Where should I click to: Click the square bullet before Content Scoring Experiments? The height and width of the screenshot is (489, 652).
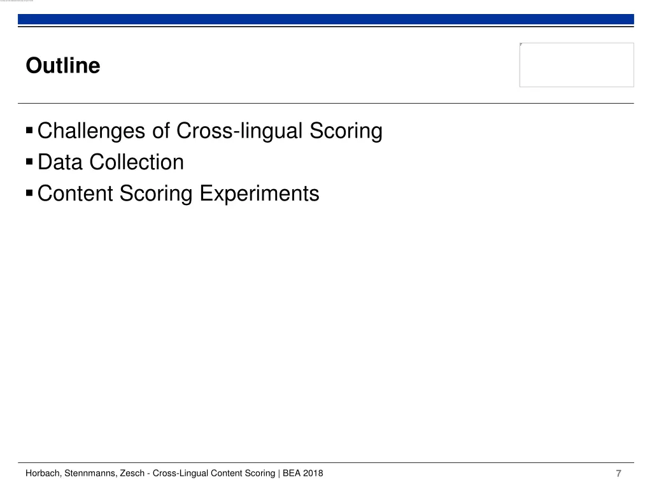(x=29, y=193)
